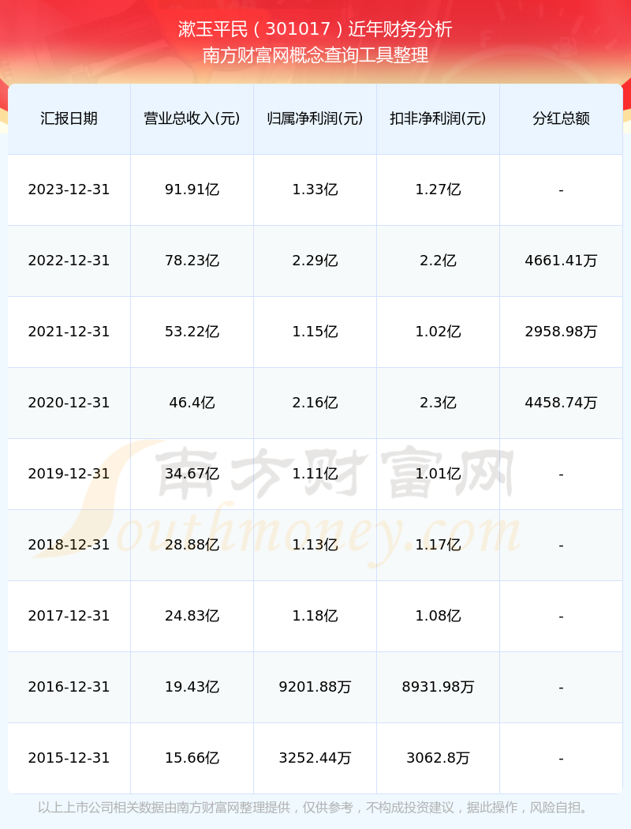Select revenue value 34.67亿
631x829 pixels.
tap(192, 474)
